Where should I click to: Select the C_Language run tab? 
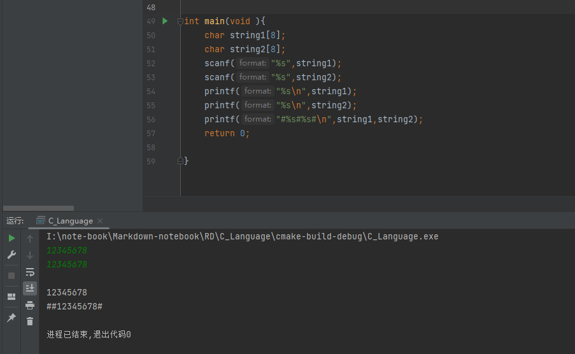pos(70,221)
